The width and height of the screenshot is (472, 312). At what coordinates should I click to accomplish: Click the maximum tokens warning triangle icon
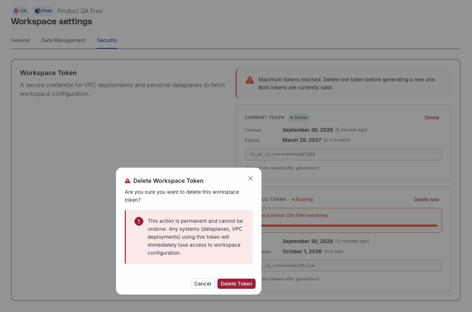pos(249,80)
